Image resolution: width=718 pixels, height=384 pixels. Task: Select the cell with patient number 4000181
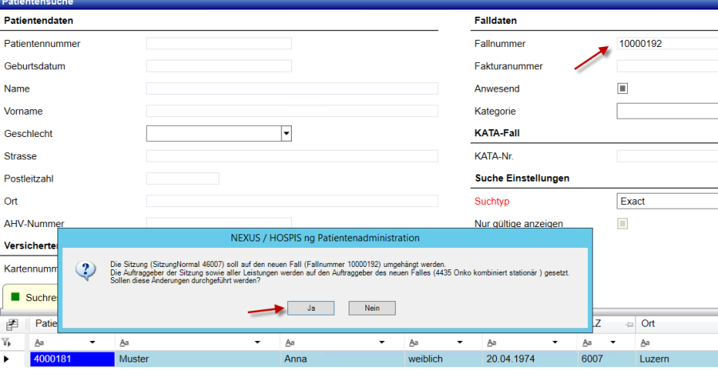point(73,359)
